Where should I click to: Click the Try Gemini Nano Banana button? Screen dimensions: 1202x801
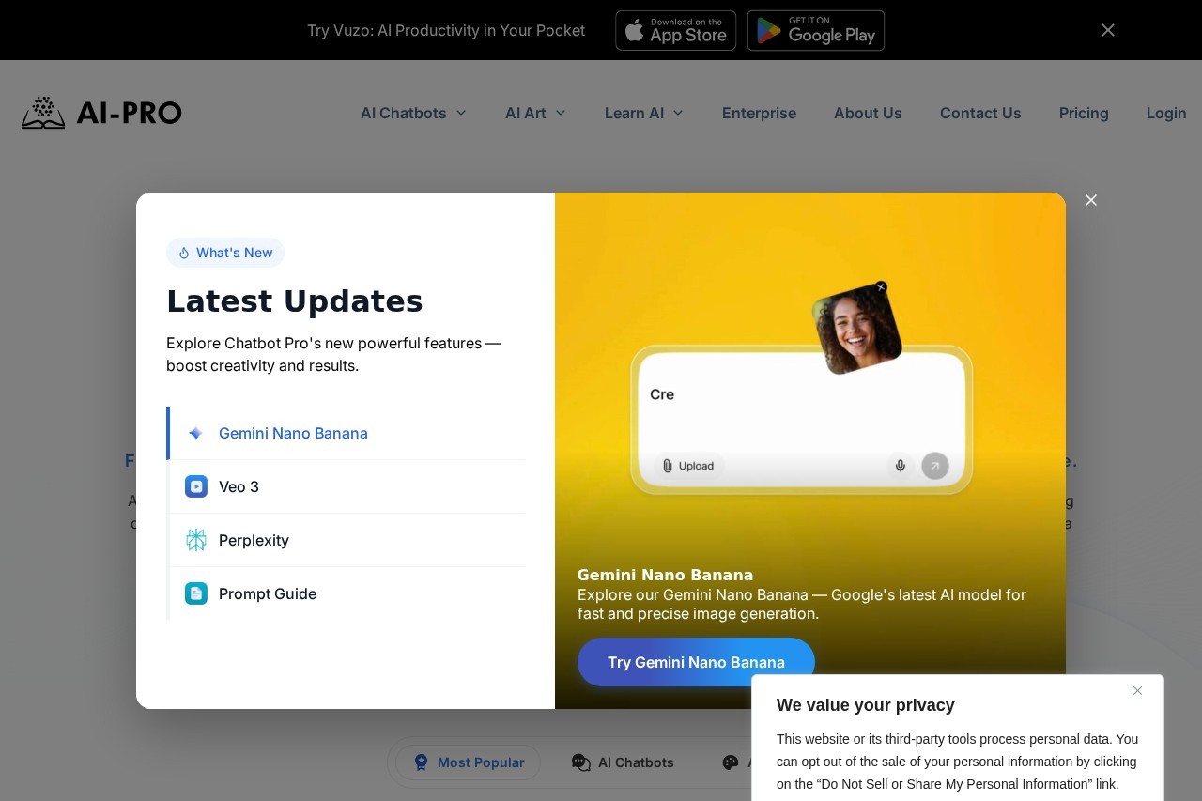coord(696,662)
